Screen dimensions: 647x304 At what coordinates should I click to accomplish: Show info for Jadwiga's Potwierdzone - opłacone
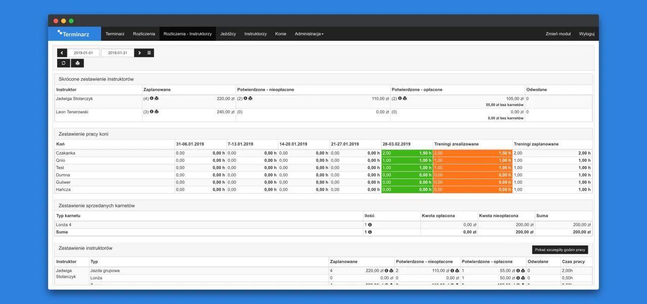point(400,98)
